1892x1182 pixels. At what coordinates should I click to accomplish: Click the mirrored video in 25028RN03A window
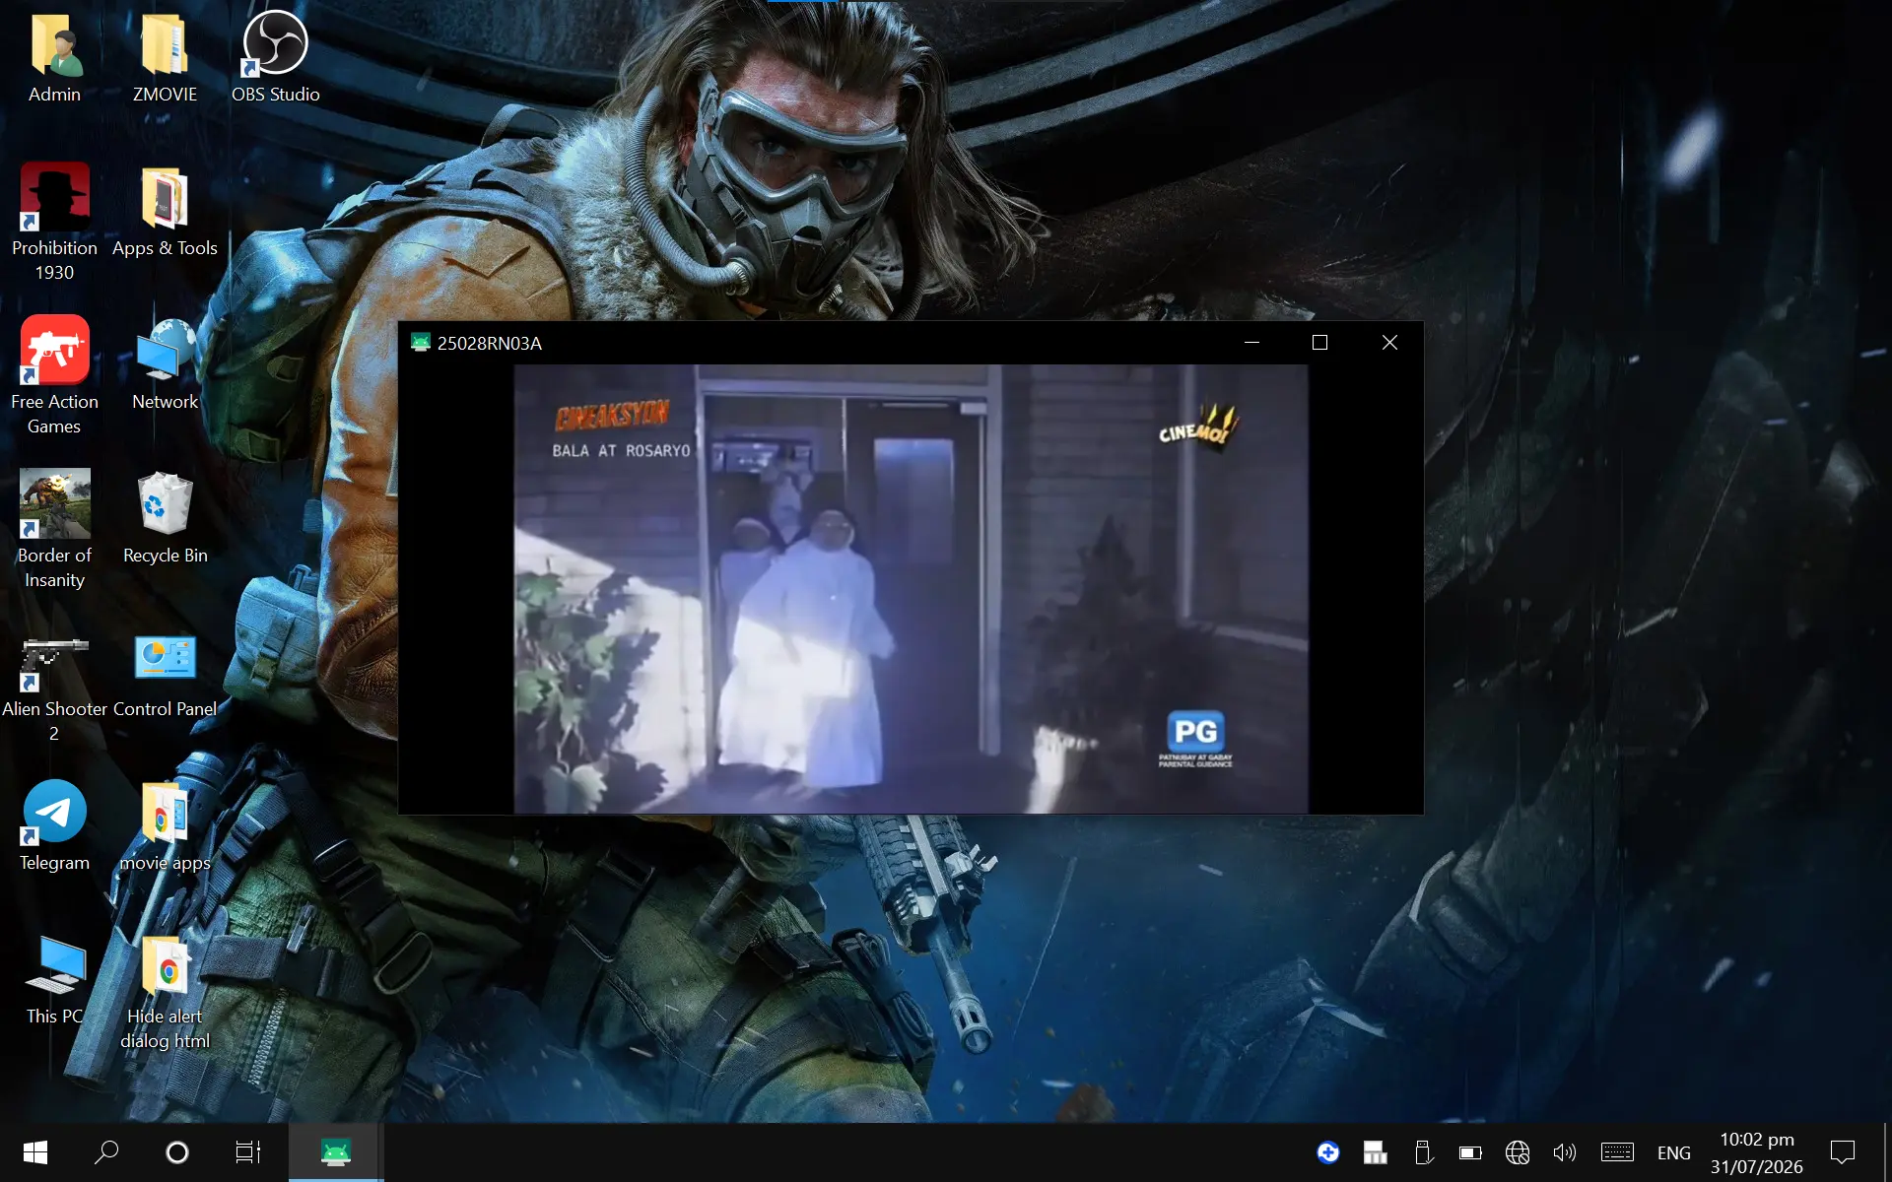coord(911,589)
